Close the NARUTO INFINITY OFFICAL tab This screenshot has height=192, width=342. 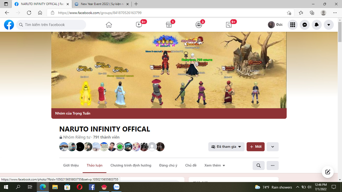coord(68,4)
